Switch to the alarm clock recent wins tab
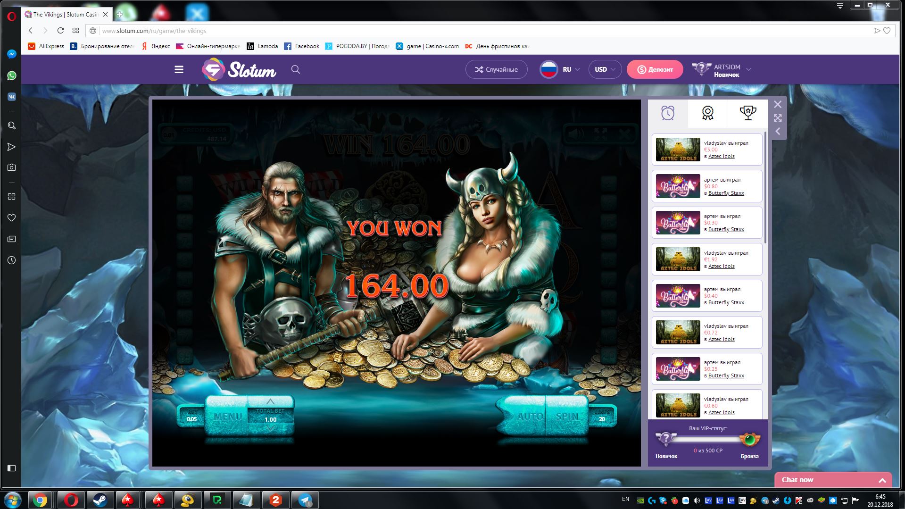 tap(668, 113)
